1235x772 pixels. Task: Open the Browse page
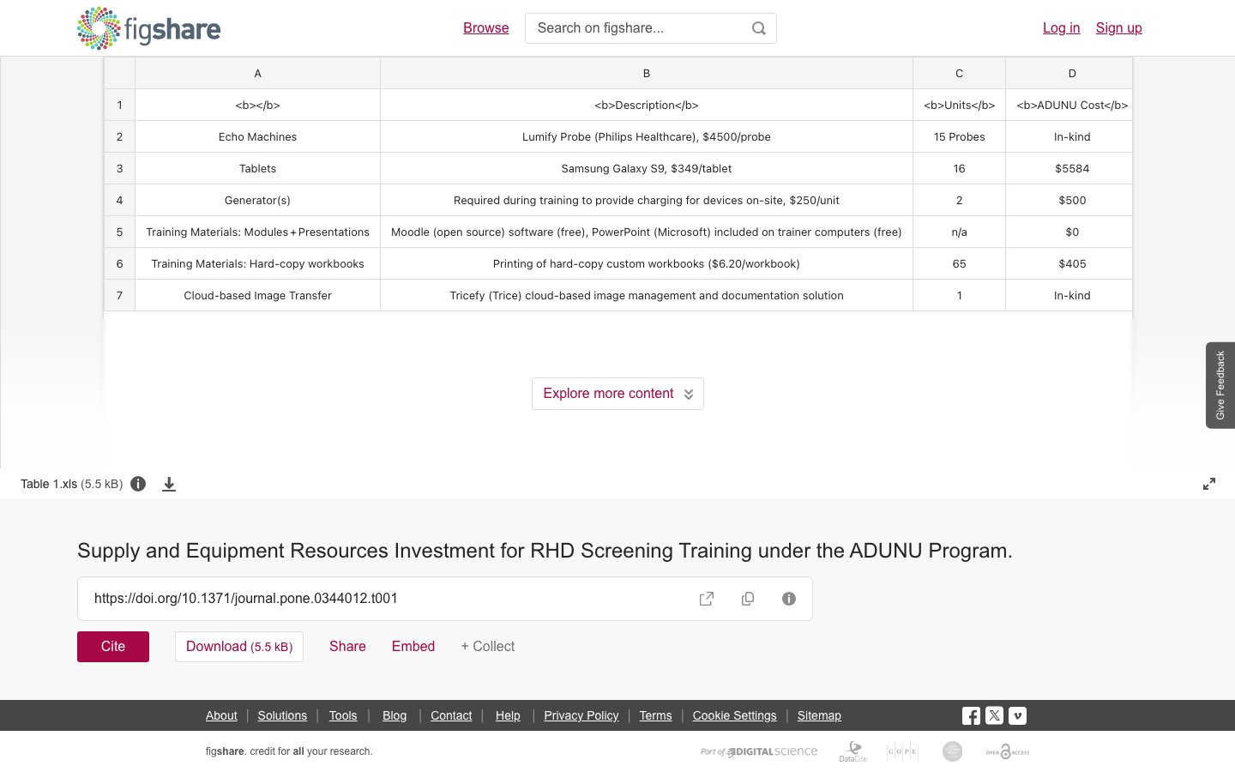click(486, 28)
